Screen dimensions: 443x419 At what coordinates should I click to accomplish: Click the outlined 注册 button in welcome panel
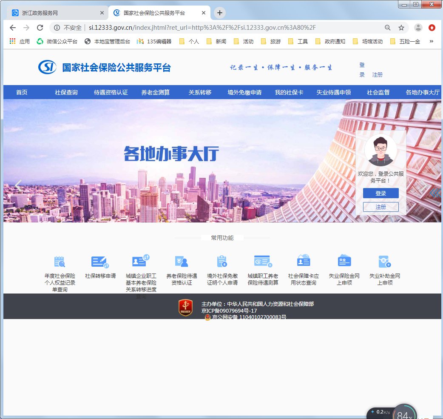point(381,207)
